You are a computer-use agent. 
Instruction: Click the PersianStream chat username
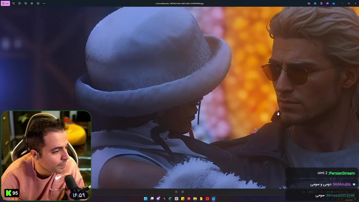coord(342,173)
